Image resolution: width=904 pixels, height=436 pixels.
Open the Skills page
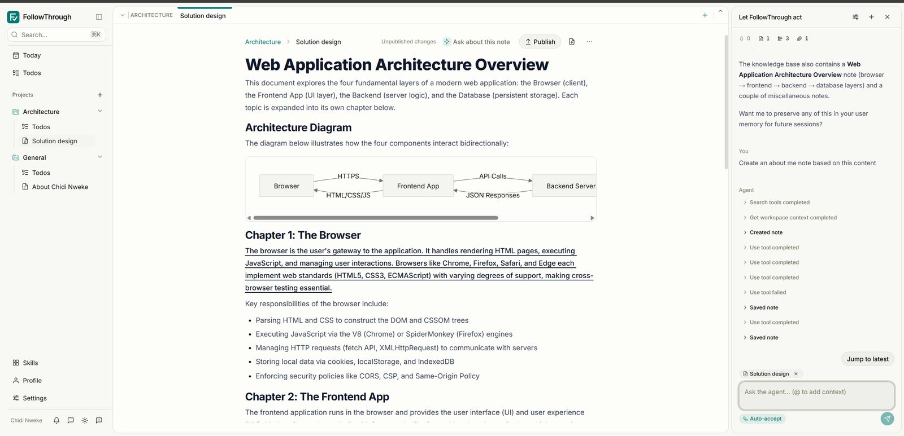click(x=31, y=363)
